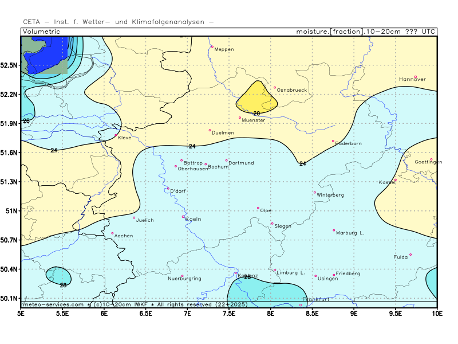Click the Koeln city label
Image resolution: width=458 pixels, height=344 pixels.
194,219
